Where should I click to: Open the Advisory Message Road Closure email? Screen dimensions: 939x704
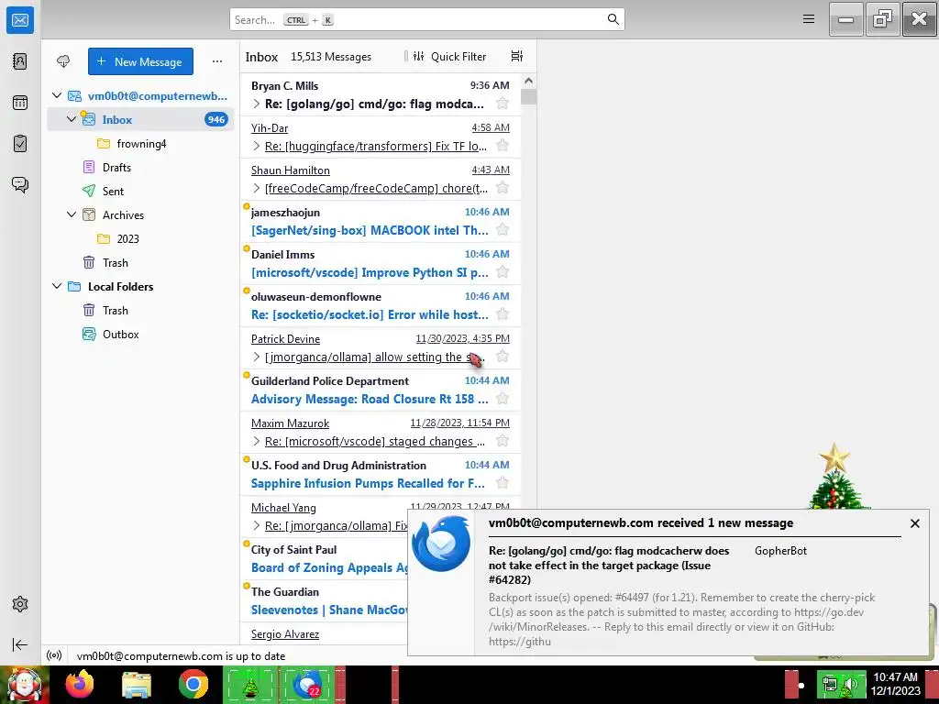tap(381, 390)
